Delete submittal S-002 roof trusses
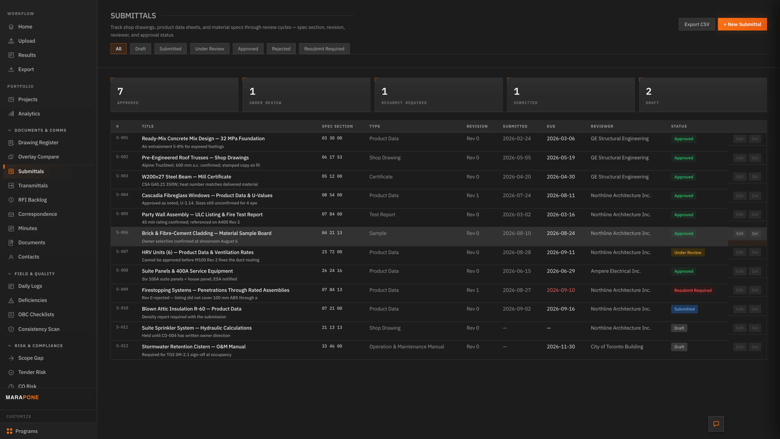The width and height of the screenshot is (780, 439). (x=755, y=158)
